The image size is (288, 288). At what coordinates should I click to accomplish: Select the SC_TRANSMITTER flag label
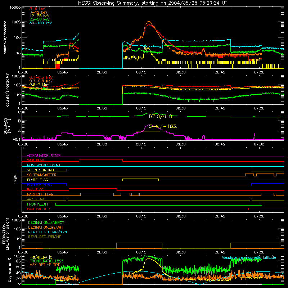tap(42, 175)
